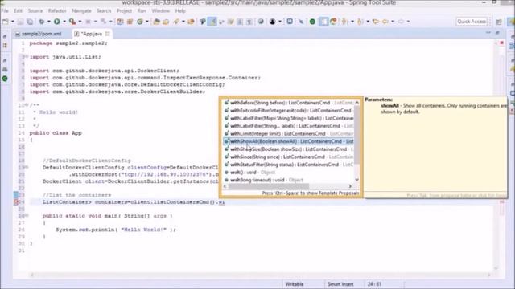Image resolution: width=515 pixels, height=289 pixels.
Task: Open the dropdown beside the profile icon
Action: [x=280, y=22]
